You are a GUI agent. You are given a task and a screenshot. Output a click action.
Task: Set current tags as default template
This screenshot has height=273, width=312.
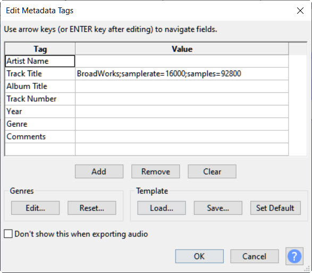[275, 208]
